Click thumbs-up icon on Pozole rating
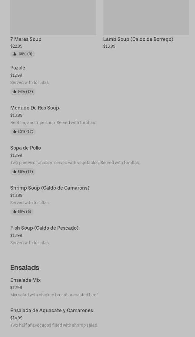195x337 pixels. pyautogui.click(x=15, y=92)
